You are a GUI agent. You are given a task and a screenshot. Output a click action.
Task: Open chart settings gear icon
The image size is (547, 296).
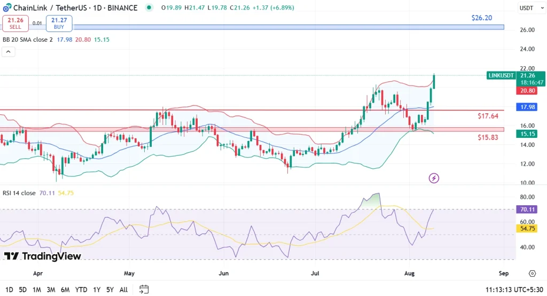(x=532, y=274)
